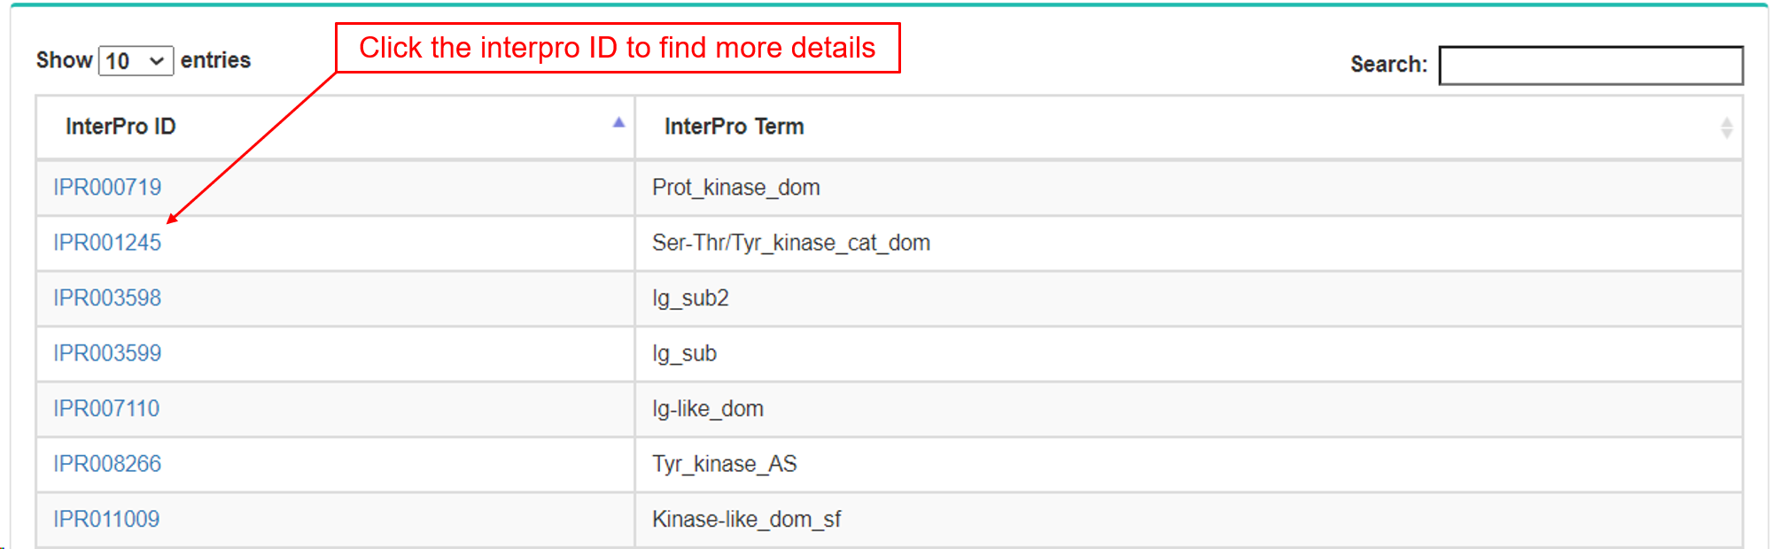This screenshot has height=549, width=1772.
Task: Open the IPR011009 InterPro link
Action: click(x=106, y=519)
